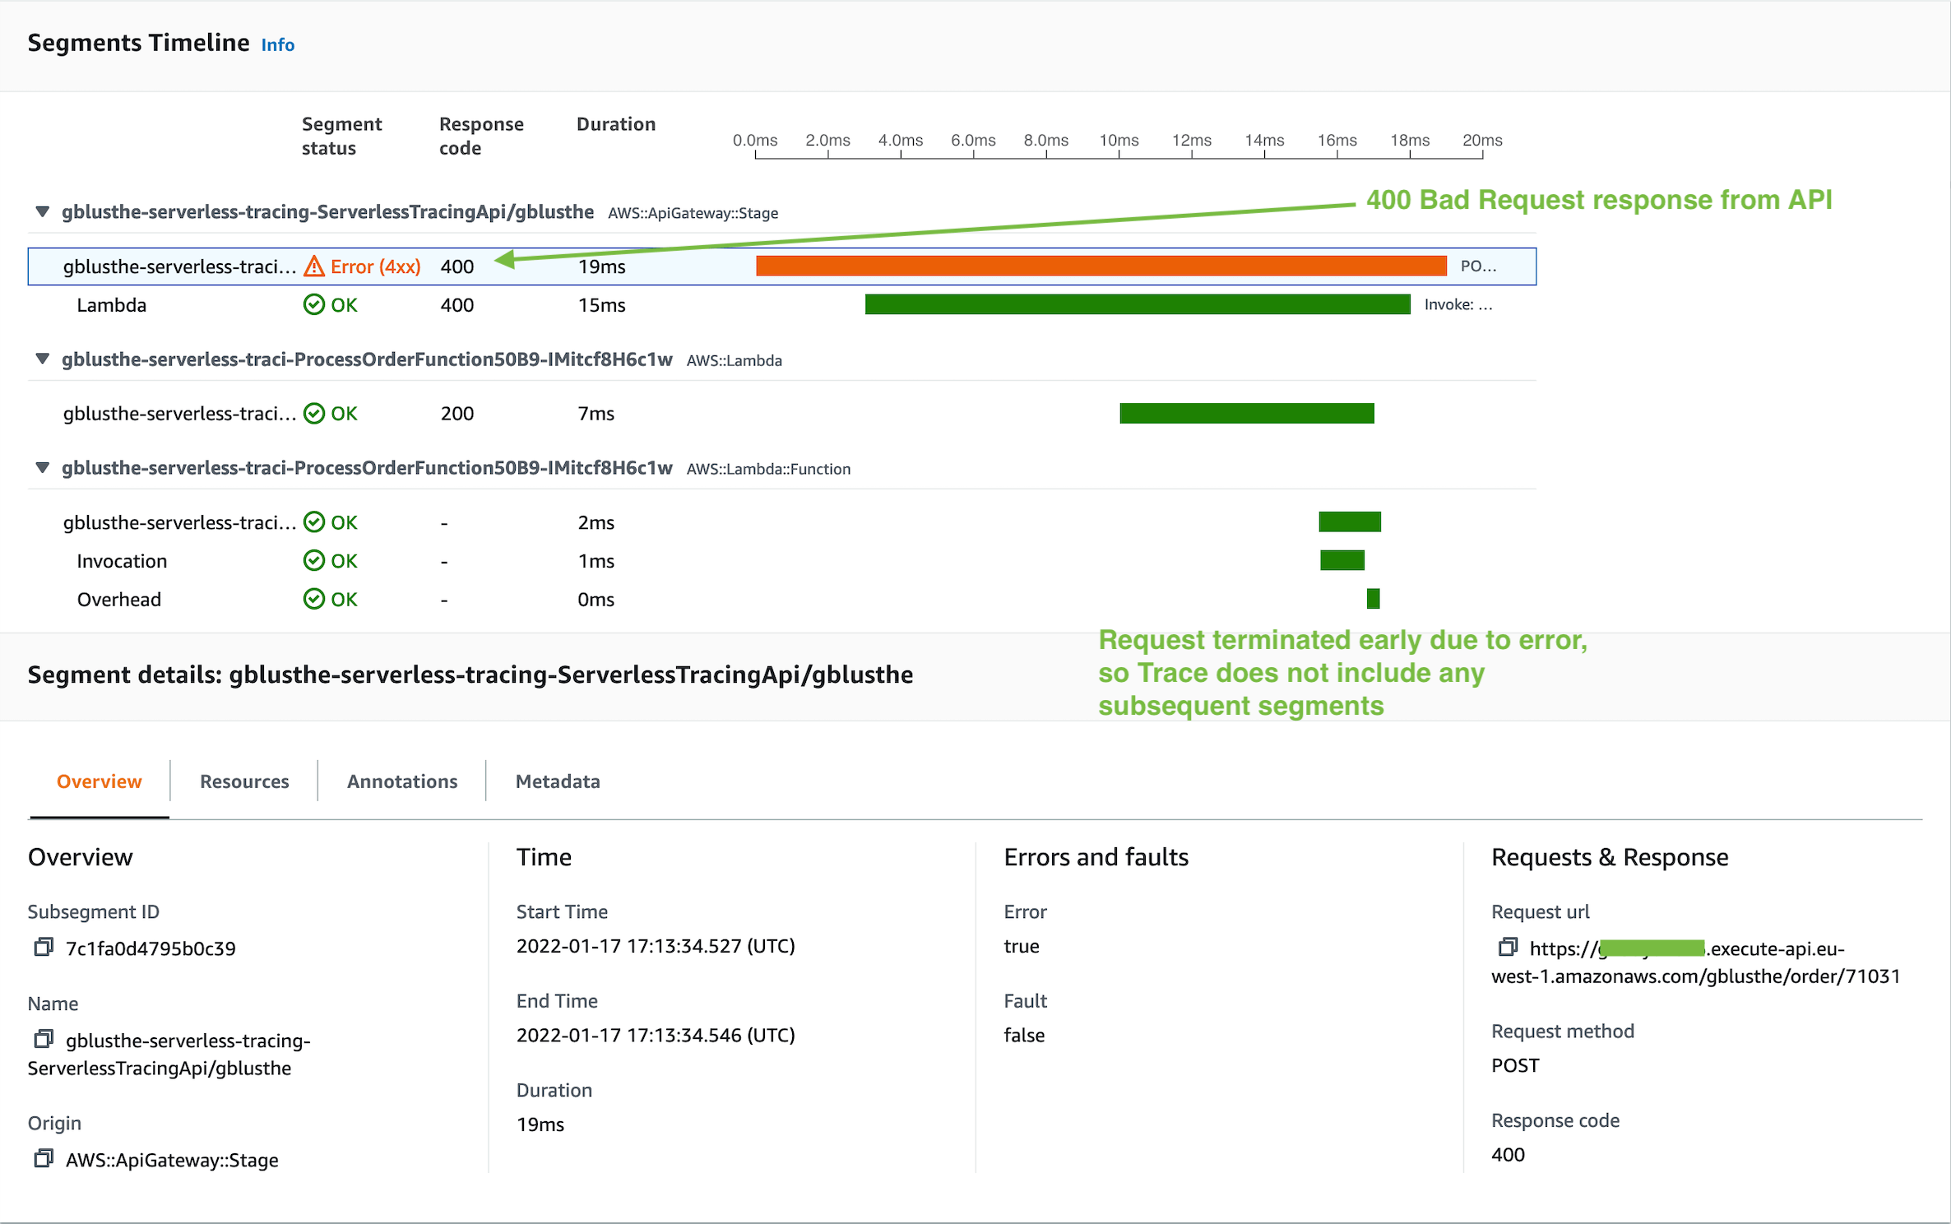Screen dimensions: 1951x1224
Task: Copy the Subsegment ID value
Action: (44, 947)
